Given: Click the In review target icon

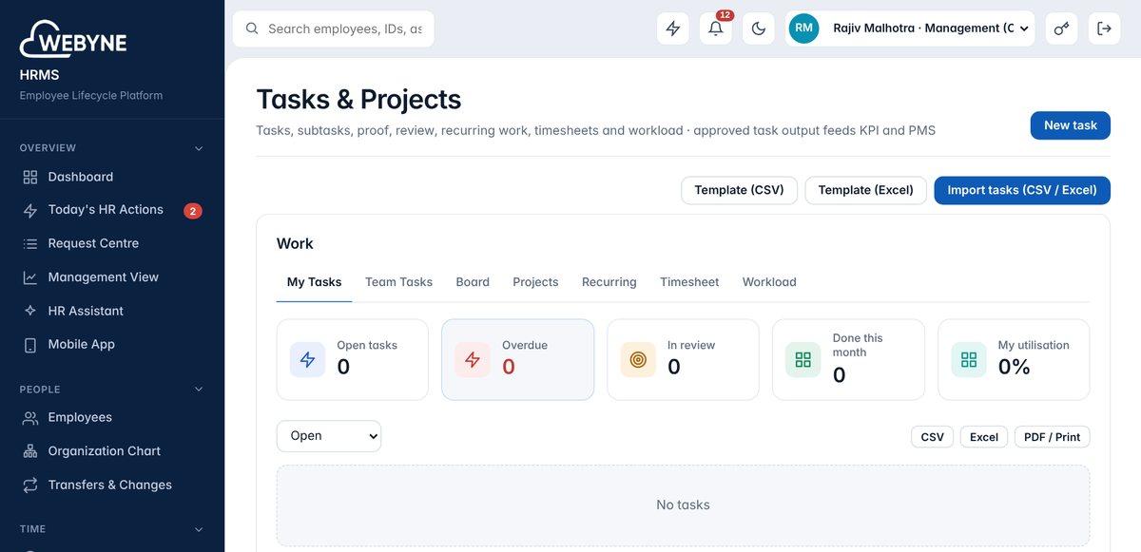Looking at the screenshot, I should (x=638, y=360).
